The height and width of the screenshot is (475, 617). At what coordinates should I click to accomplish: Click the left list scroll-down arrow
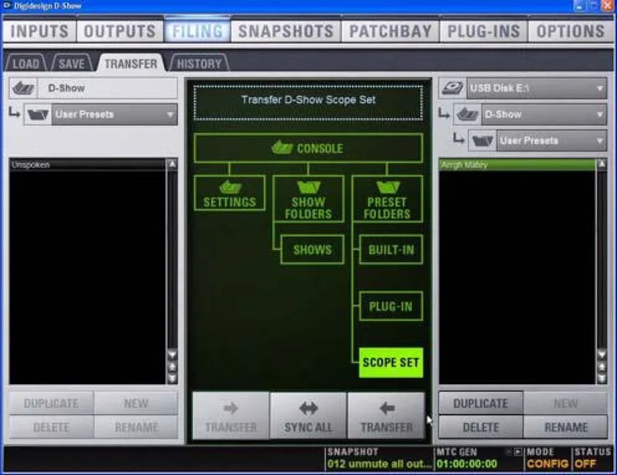point(172,355)
